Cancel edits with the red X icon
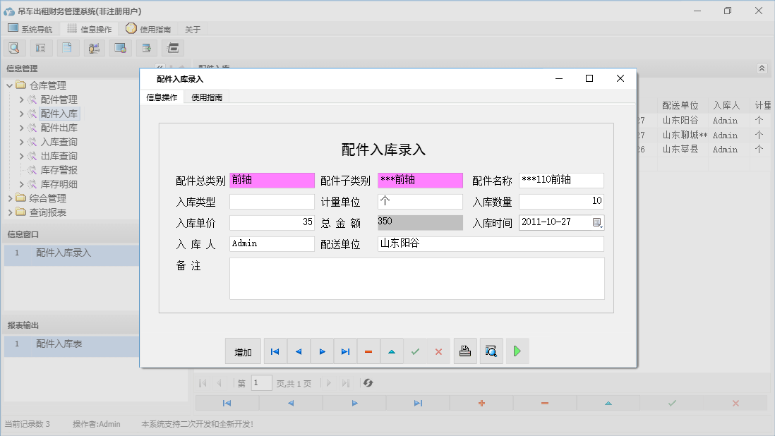This screenshot has width=775, height=436. pyautogui.click(x=438, y=351)
